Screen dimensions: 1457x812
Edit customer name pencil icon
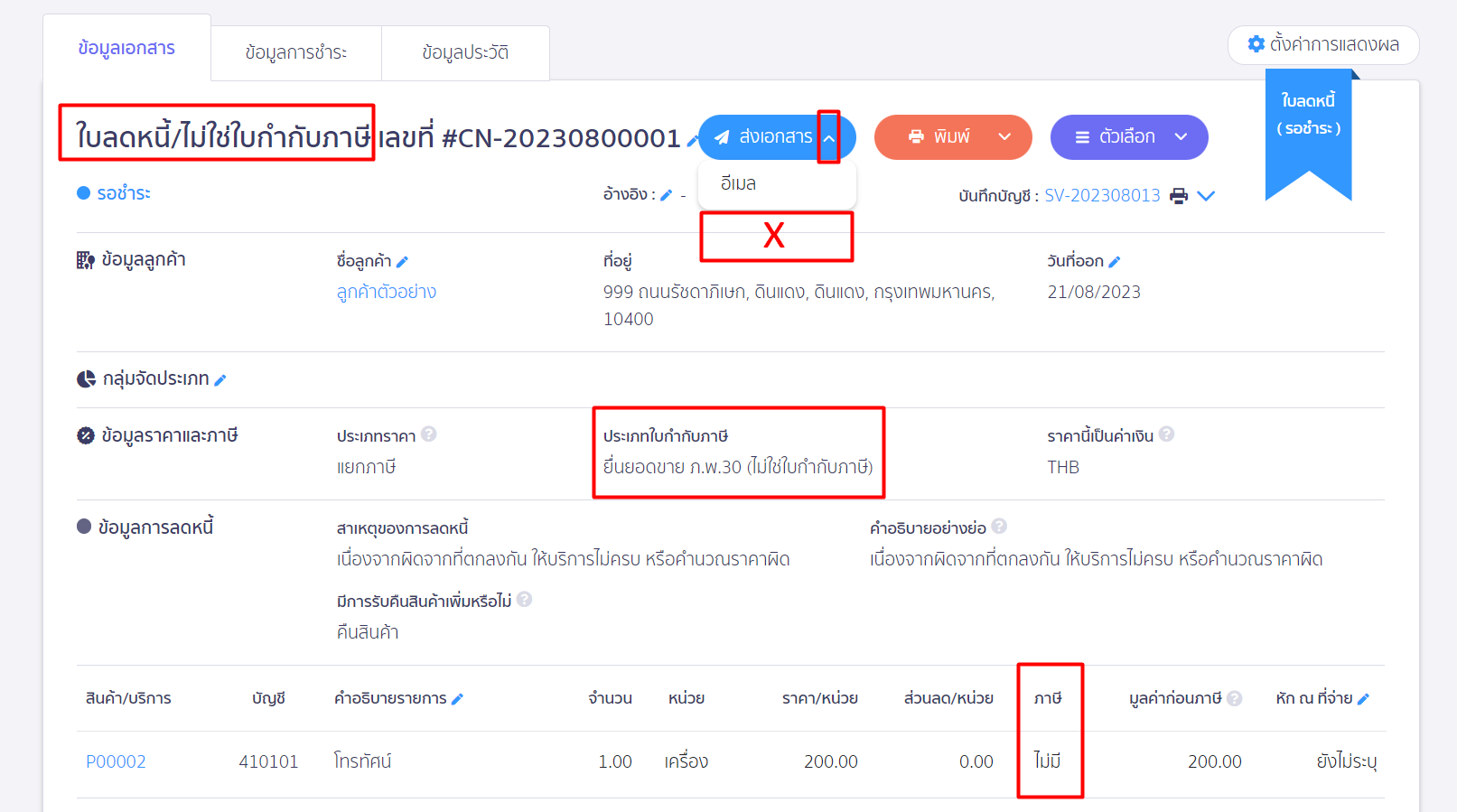[402, 262]
